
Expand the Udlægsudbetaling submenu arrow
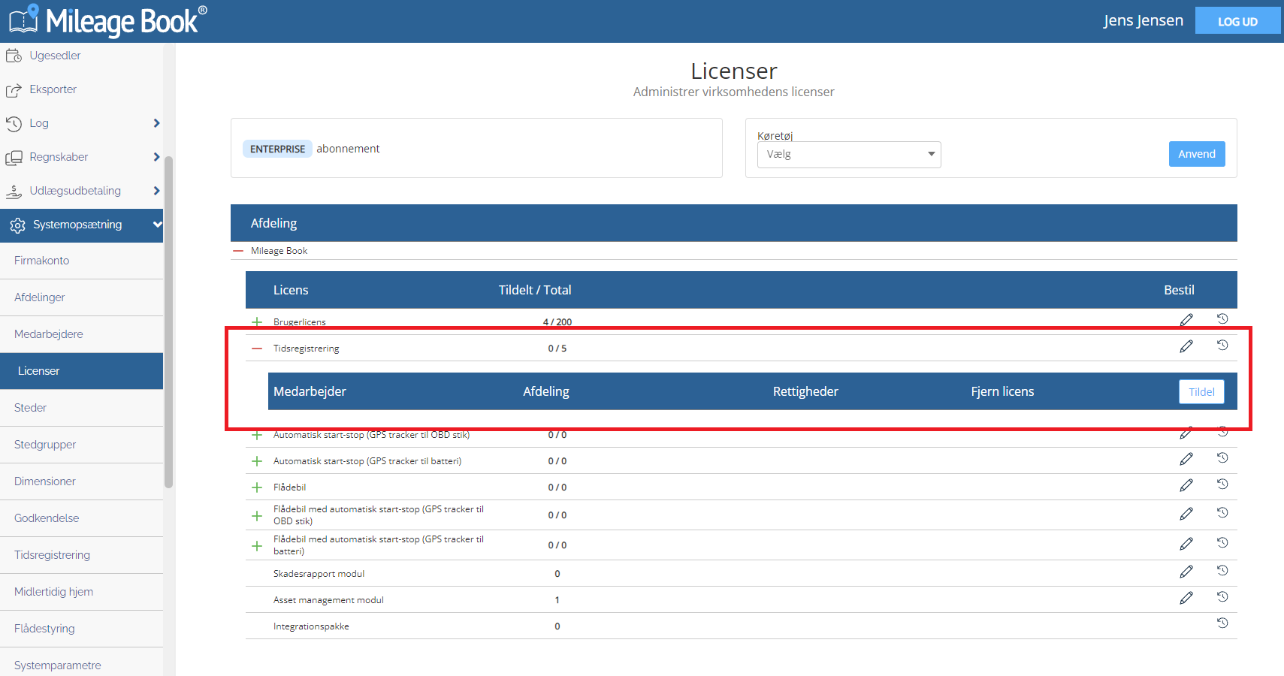click(x=156, y=191)
